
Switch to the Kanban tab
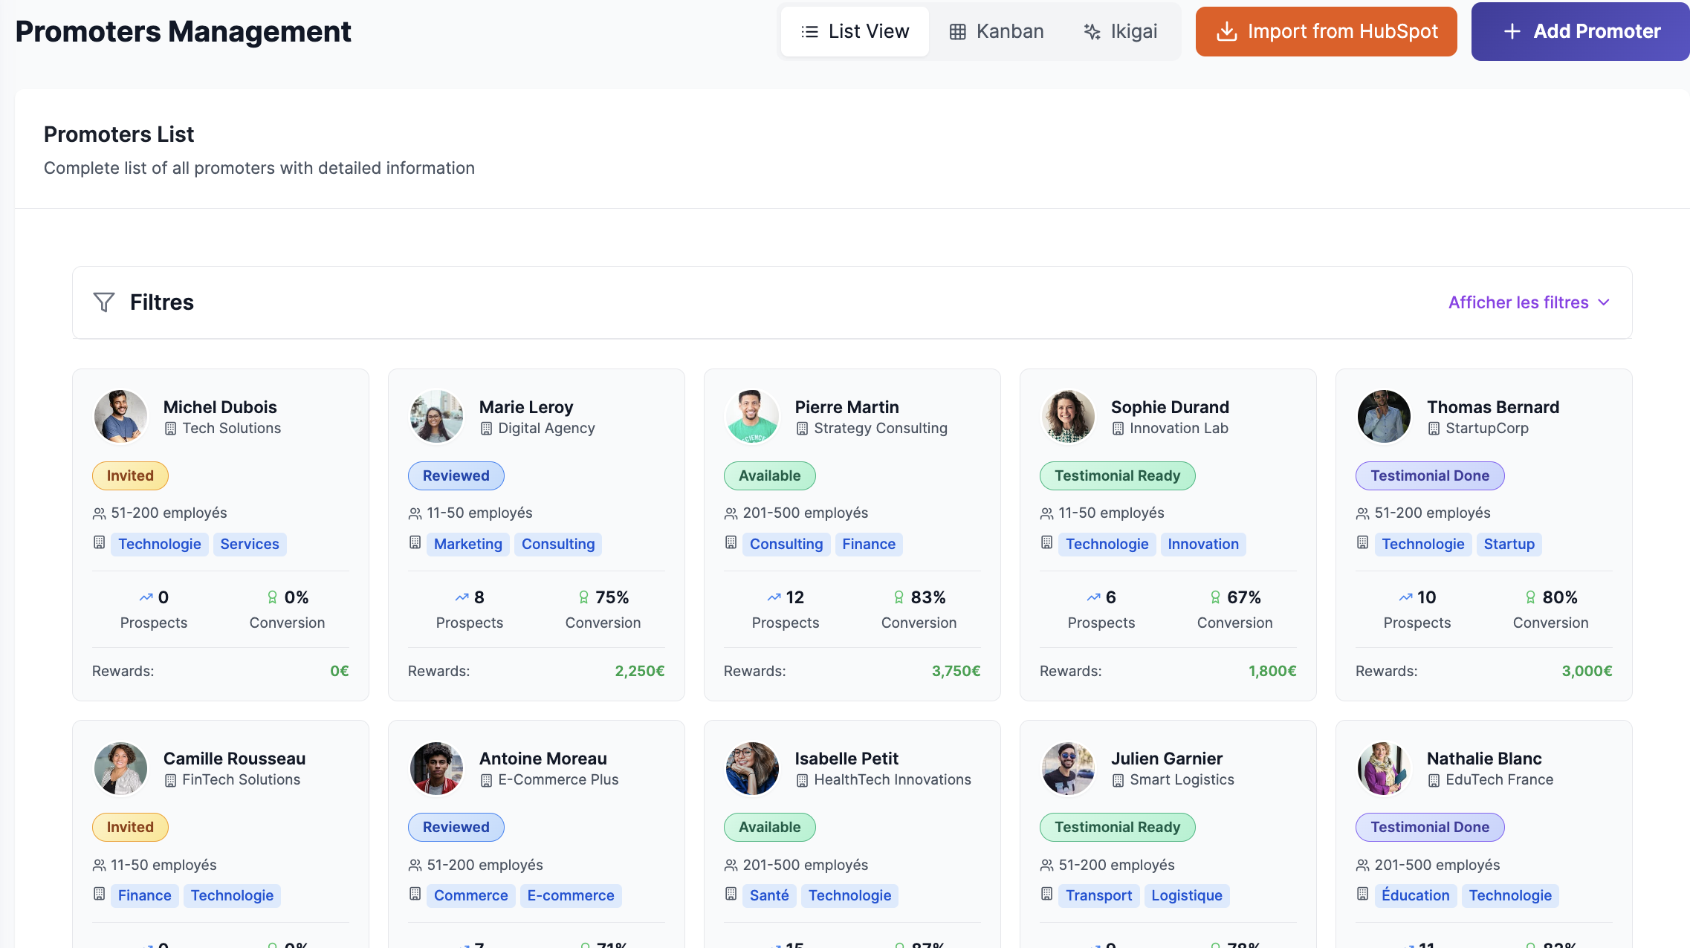[x=996, y=31]
